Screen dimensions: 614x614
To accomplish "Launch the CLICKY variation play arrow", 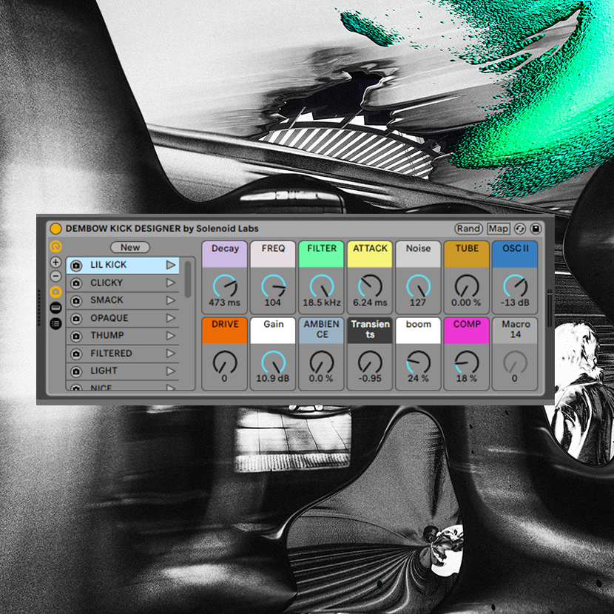I will (x=170, y=283).
